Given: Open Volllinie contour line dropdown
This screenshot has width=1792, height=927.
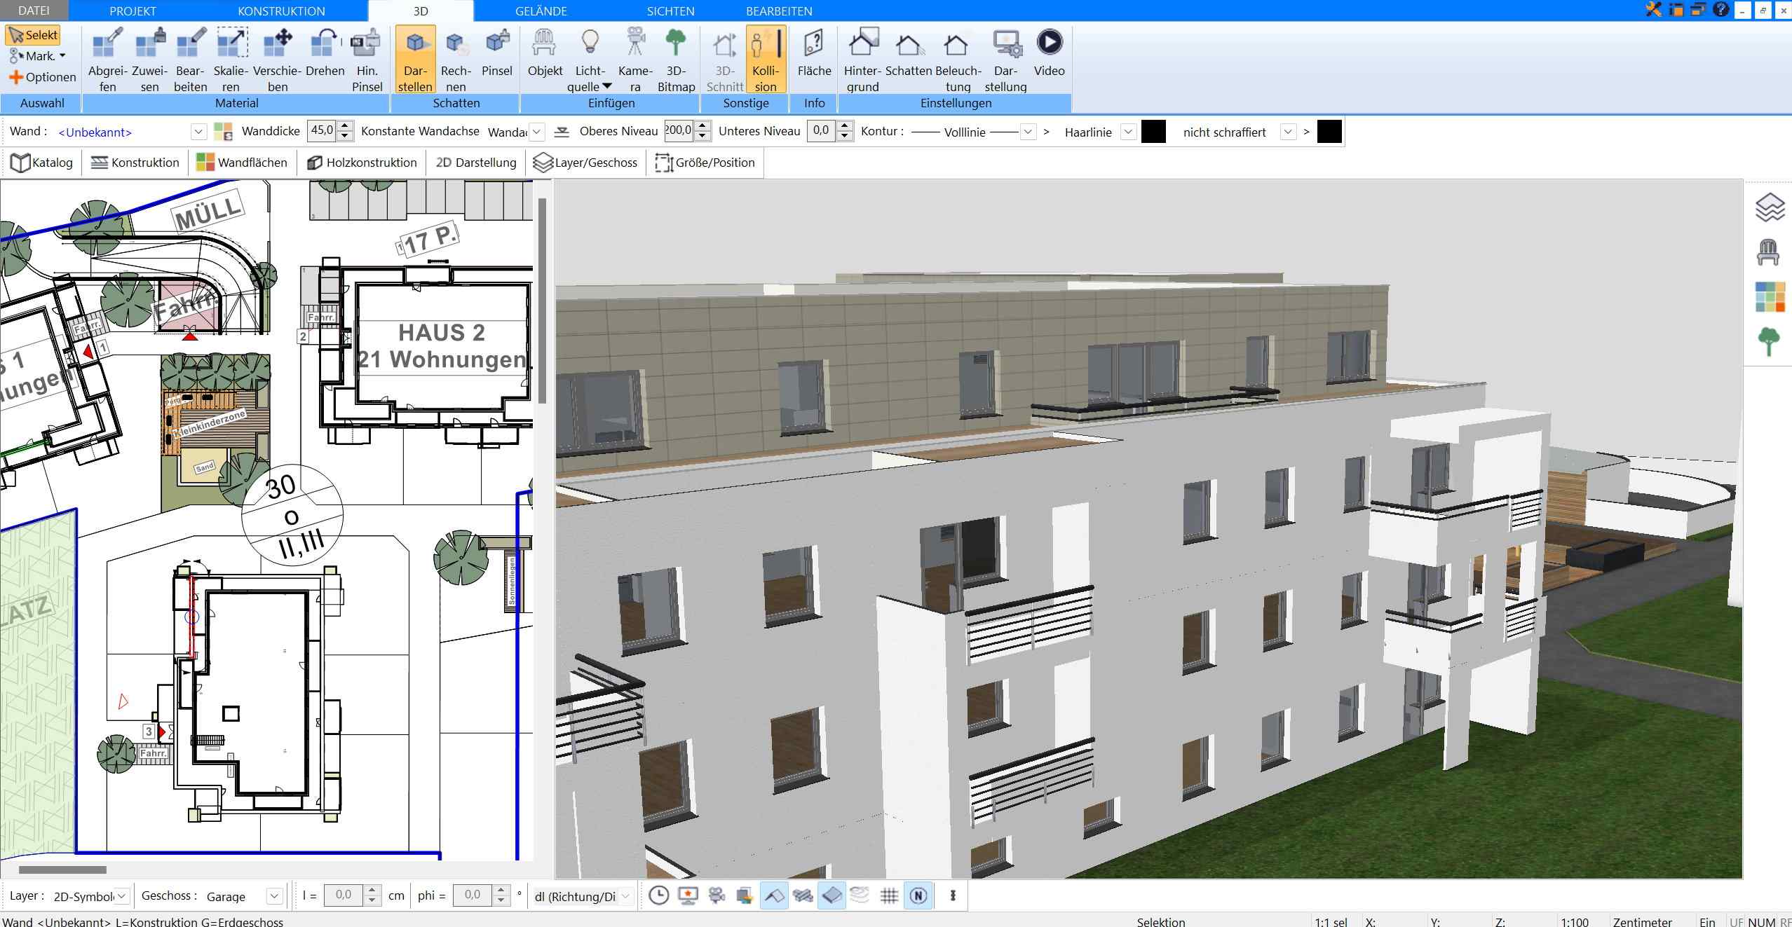Looking at the screenshot, I should [x=1028, y=132].
